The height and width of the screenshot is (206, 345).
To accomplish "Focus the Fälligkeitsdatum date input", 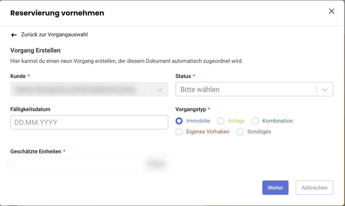I will pyautogui.click(x=89, y=122).
